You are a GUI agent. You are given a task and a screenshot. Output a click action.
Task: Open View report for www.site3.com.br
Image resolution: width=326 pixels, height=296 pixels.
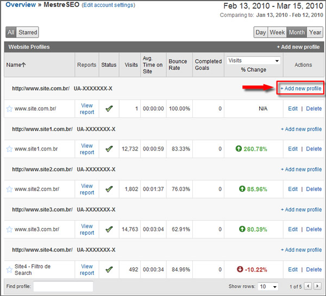pyautogui.click(x=87, y=229)
